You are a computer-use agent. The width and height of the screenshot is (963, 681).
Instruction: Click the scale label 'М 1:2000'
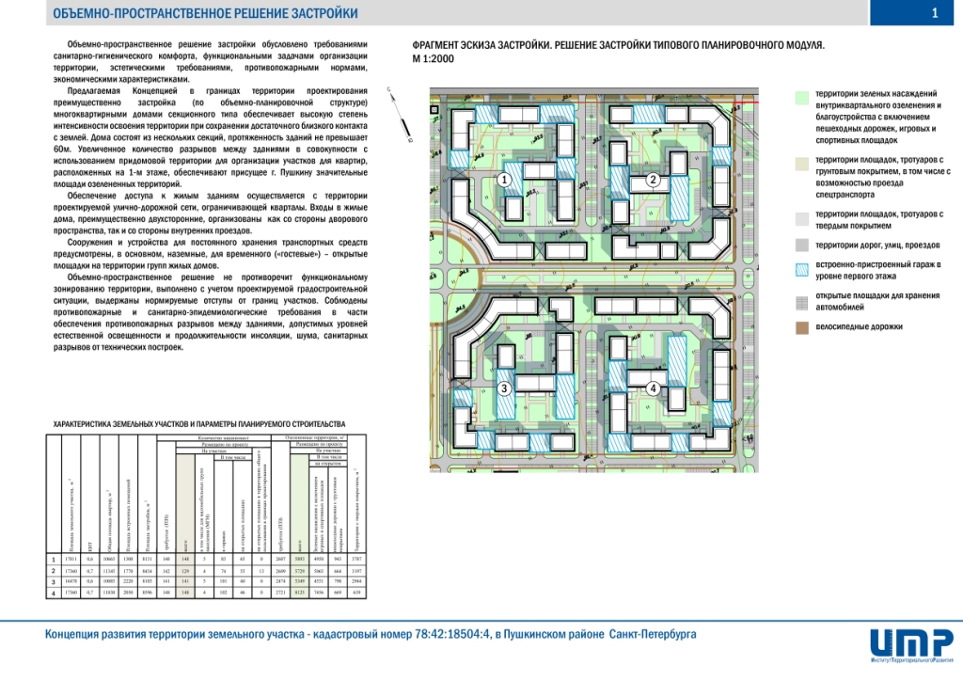click(433, 59)
